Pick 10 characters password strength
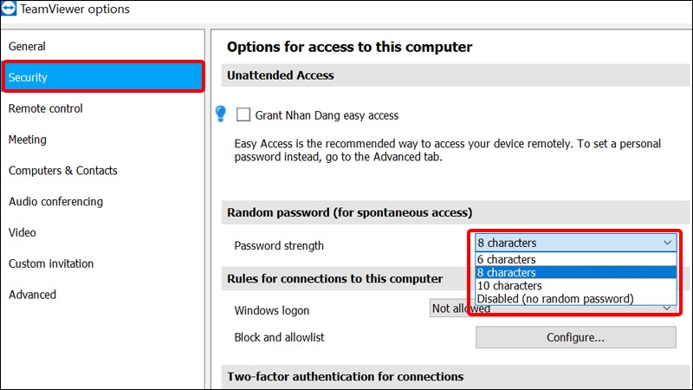 tap(510, 285)
